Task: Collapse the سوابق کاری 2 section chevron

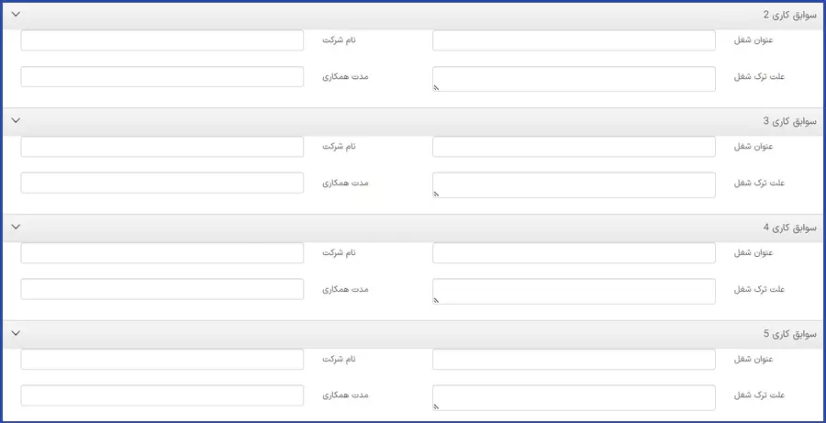Action: 16,15
